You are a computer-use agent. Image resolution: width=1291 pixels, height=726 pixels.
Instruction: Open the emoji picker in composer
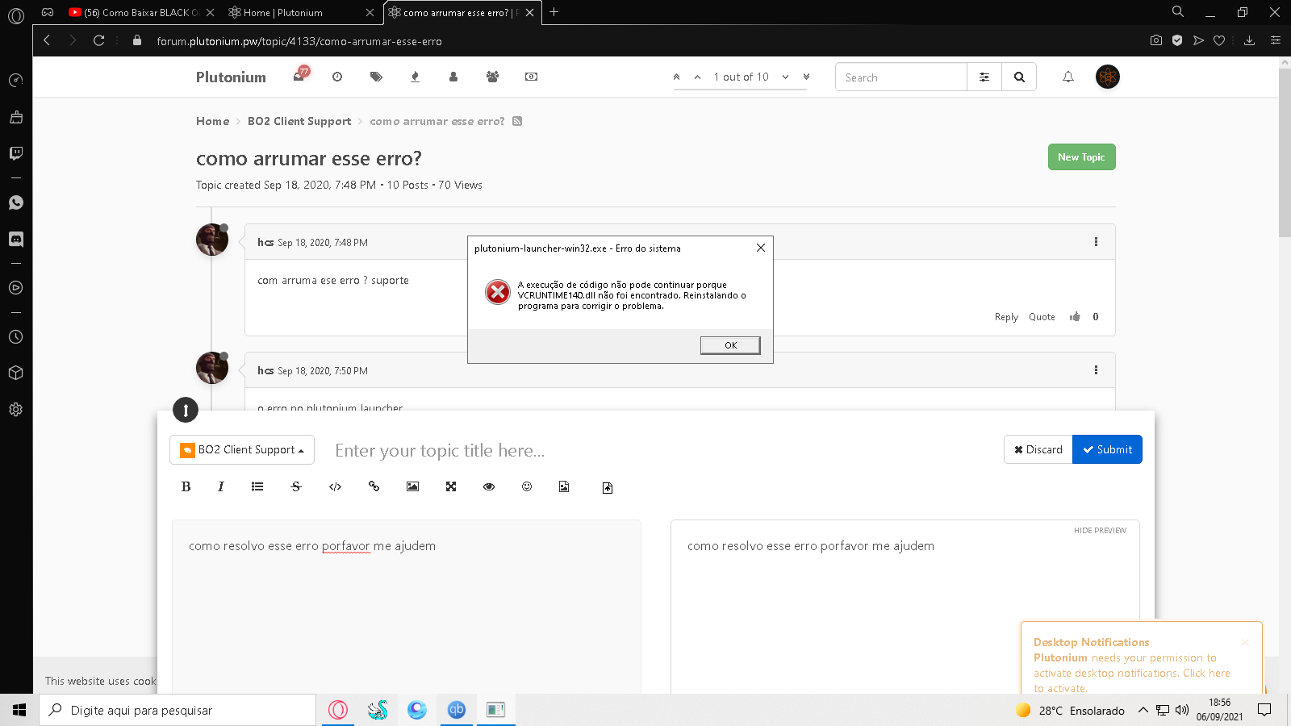pyautogui.click(x=527, y=486)
